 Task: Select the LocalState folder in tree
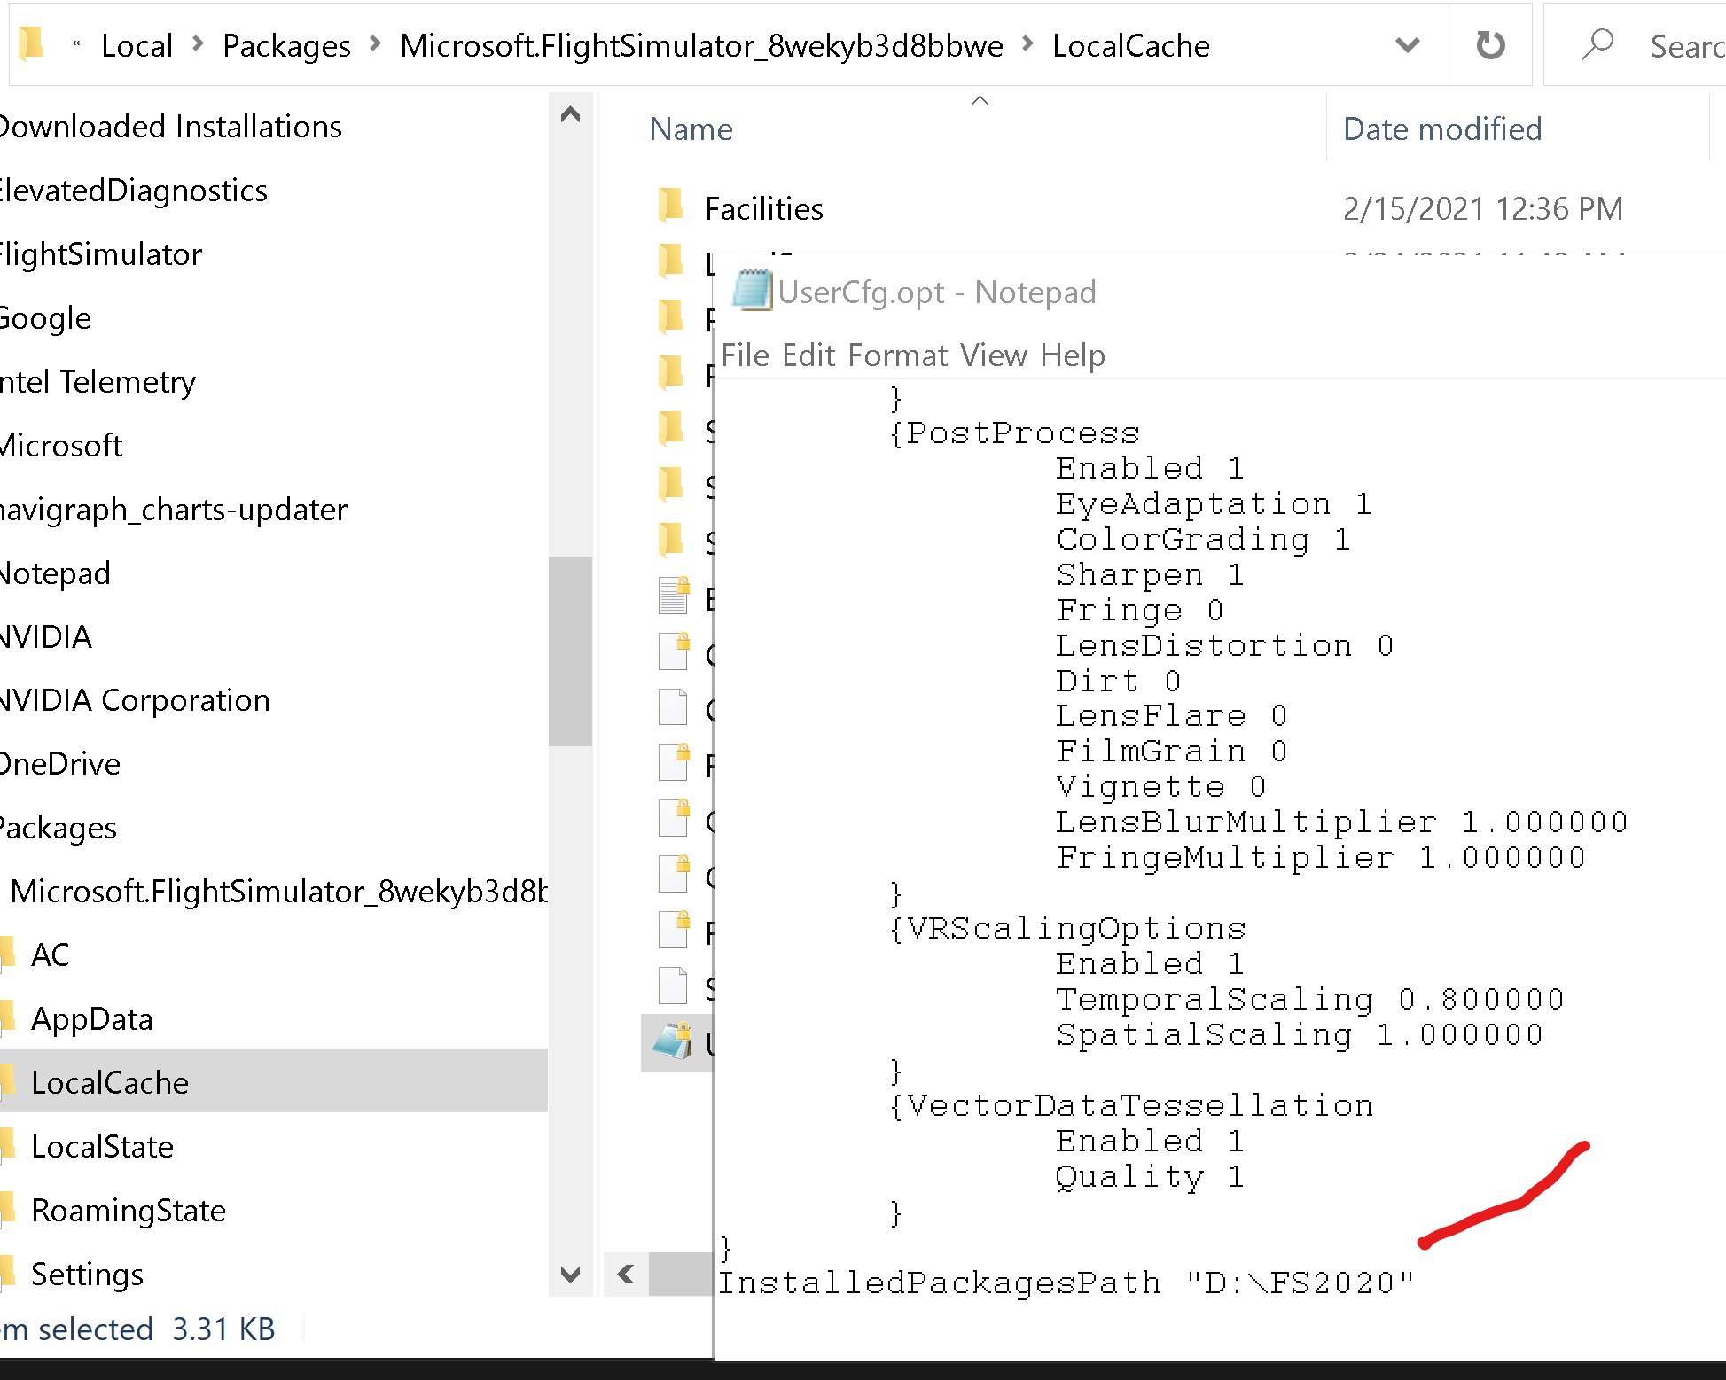(x=102, y=1147)
